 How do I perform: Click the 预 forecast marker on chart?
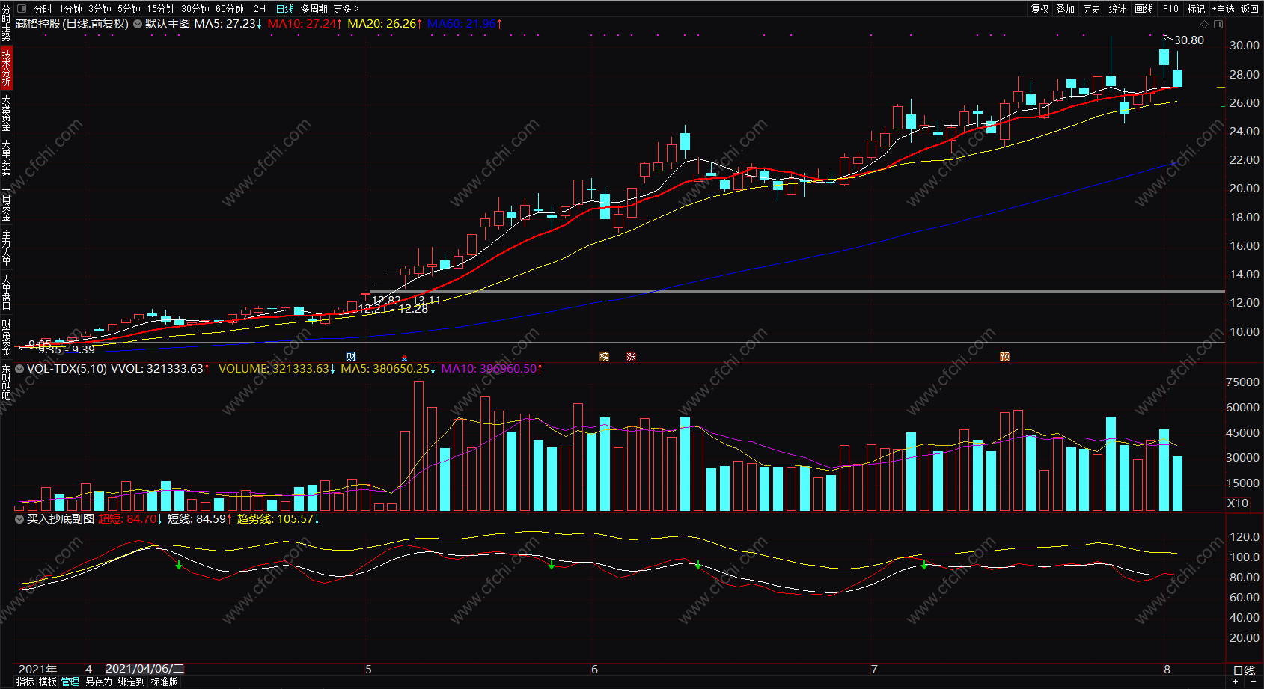pyautogui.click(x=1004, y=356)
